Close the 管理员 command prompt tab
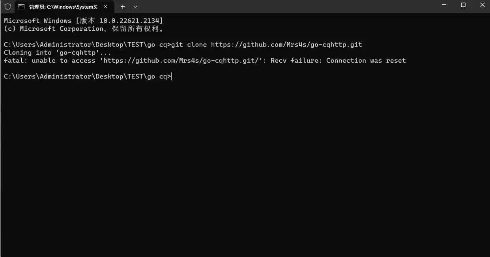Image resolution: width=490 pixels, height=257 pixels. click(105, 7)
